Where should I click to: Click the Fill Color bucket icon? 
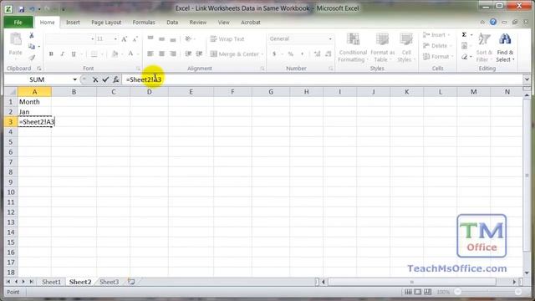(115, 54)
